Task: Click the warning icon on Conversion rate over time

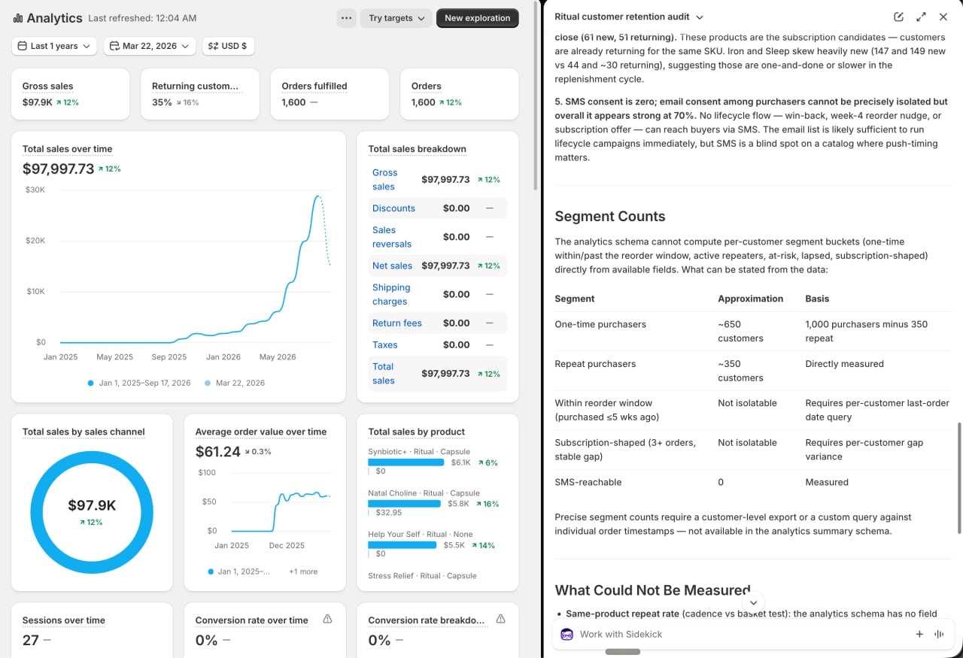Action: tap(327, 619)
